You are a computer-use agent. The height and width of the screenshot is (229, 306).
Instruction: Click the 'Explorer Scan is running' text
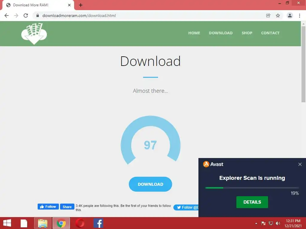coord(252,178)
